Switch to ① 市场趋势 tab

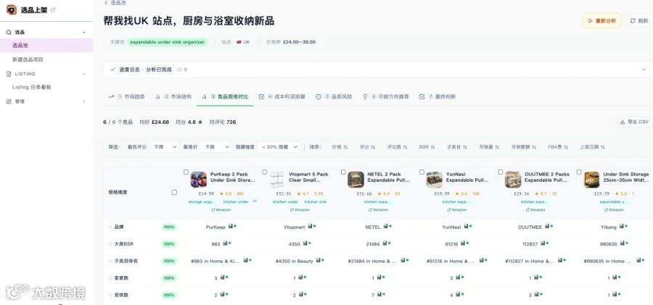[126, 96]
